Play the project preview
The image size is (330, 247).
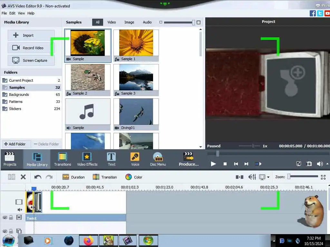click(x=213, y=164)
